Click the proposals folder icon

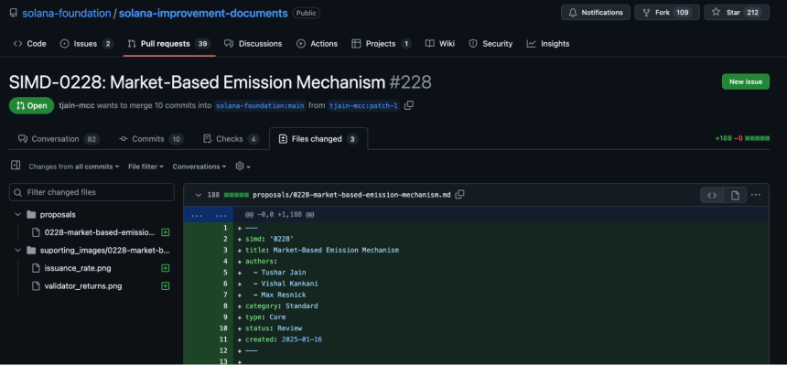coord(31,214)
